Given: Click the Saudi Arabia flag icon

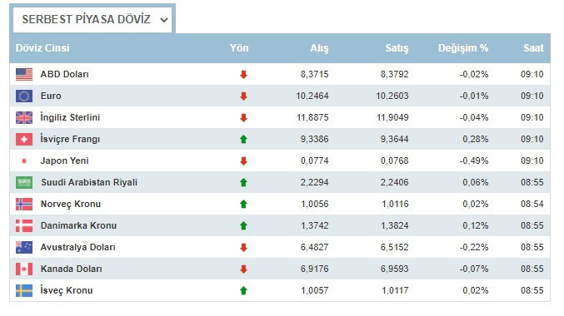Looking at the screenshot, I should (24, 182).
